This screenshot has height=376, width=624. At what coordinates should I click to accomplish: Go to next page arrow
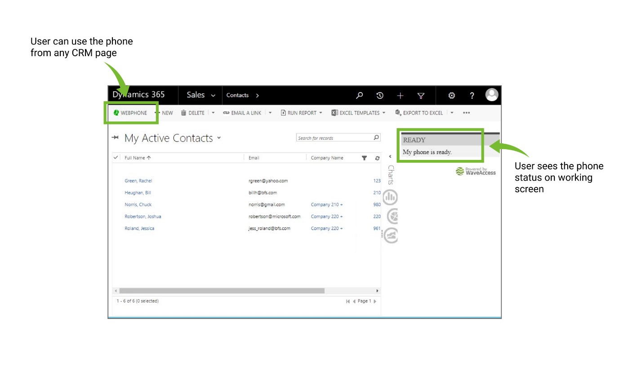click(375, 301)
